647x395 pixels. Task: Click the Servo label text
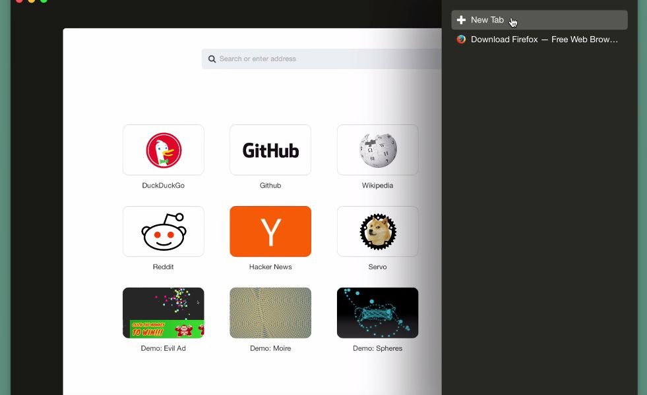(x=377, y=267)
